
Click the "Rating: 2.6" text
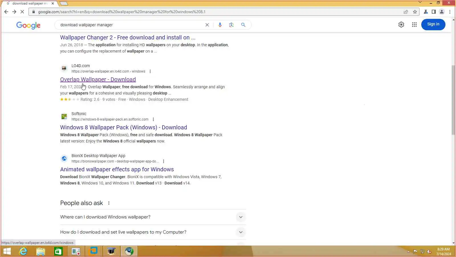[90, 99]
